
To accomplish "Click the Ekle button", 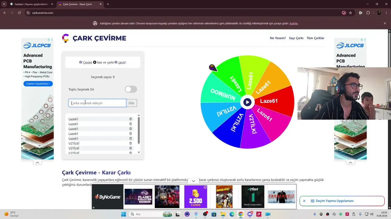I will click(x=131, y=103).
